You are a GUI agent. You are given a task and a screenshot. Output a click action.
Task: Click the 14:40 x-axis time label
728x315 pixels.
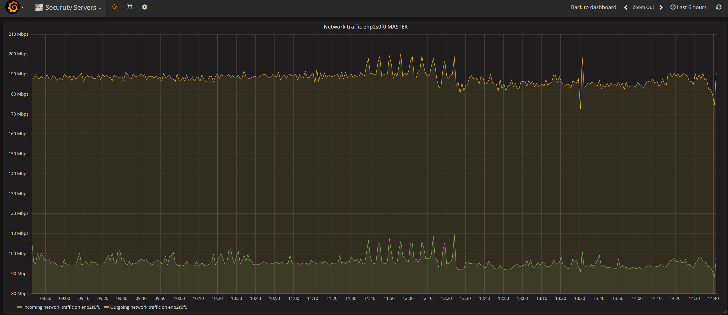point(713,298)
